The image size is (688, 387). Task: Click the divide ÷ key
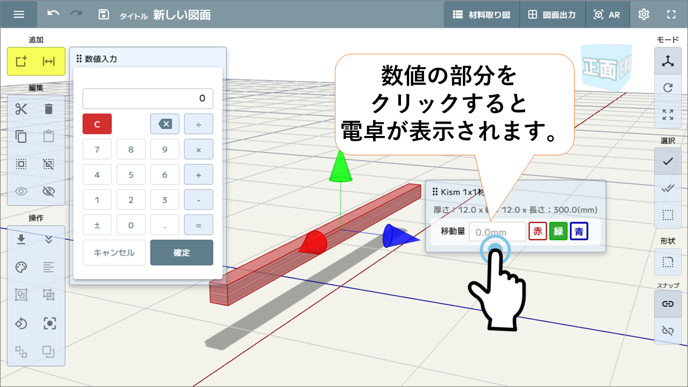click(x=199, y=124)
